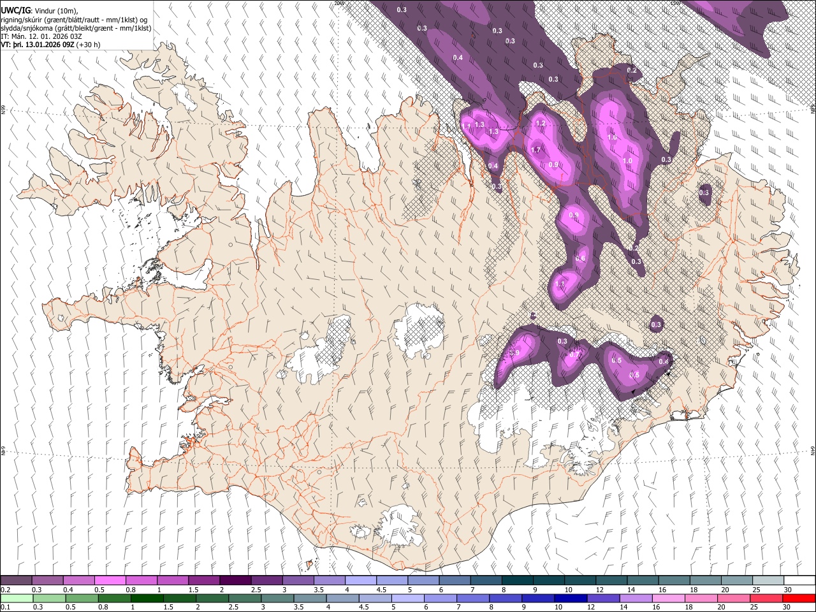Click the 'rigning/skúrir (grænt/blátt/rautt' caption line

[74, 19]
